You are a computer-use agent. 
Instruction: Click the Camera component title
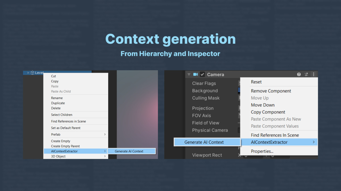(215, 74)
